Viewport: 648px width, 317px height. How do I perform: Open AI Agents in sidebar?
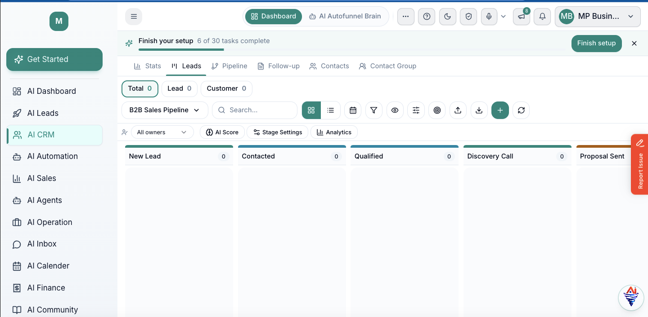pyautogui.click(x=54, y=200)
